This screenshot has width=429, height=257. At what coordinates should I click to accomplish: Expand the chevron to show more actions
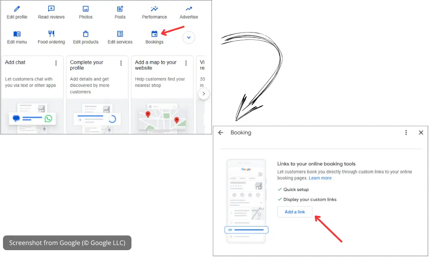pyautogui.click(x=189, y=37)
